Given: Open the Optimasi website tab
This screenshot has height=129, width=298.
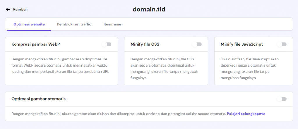Looking at the screenshot, I should (29, 24).
